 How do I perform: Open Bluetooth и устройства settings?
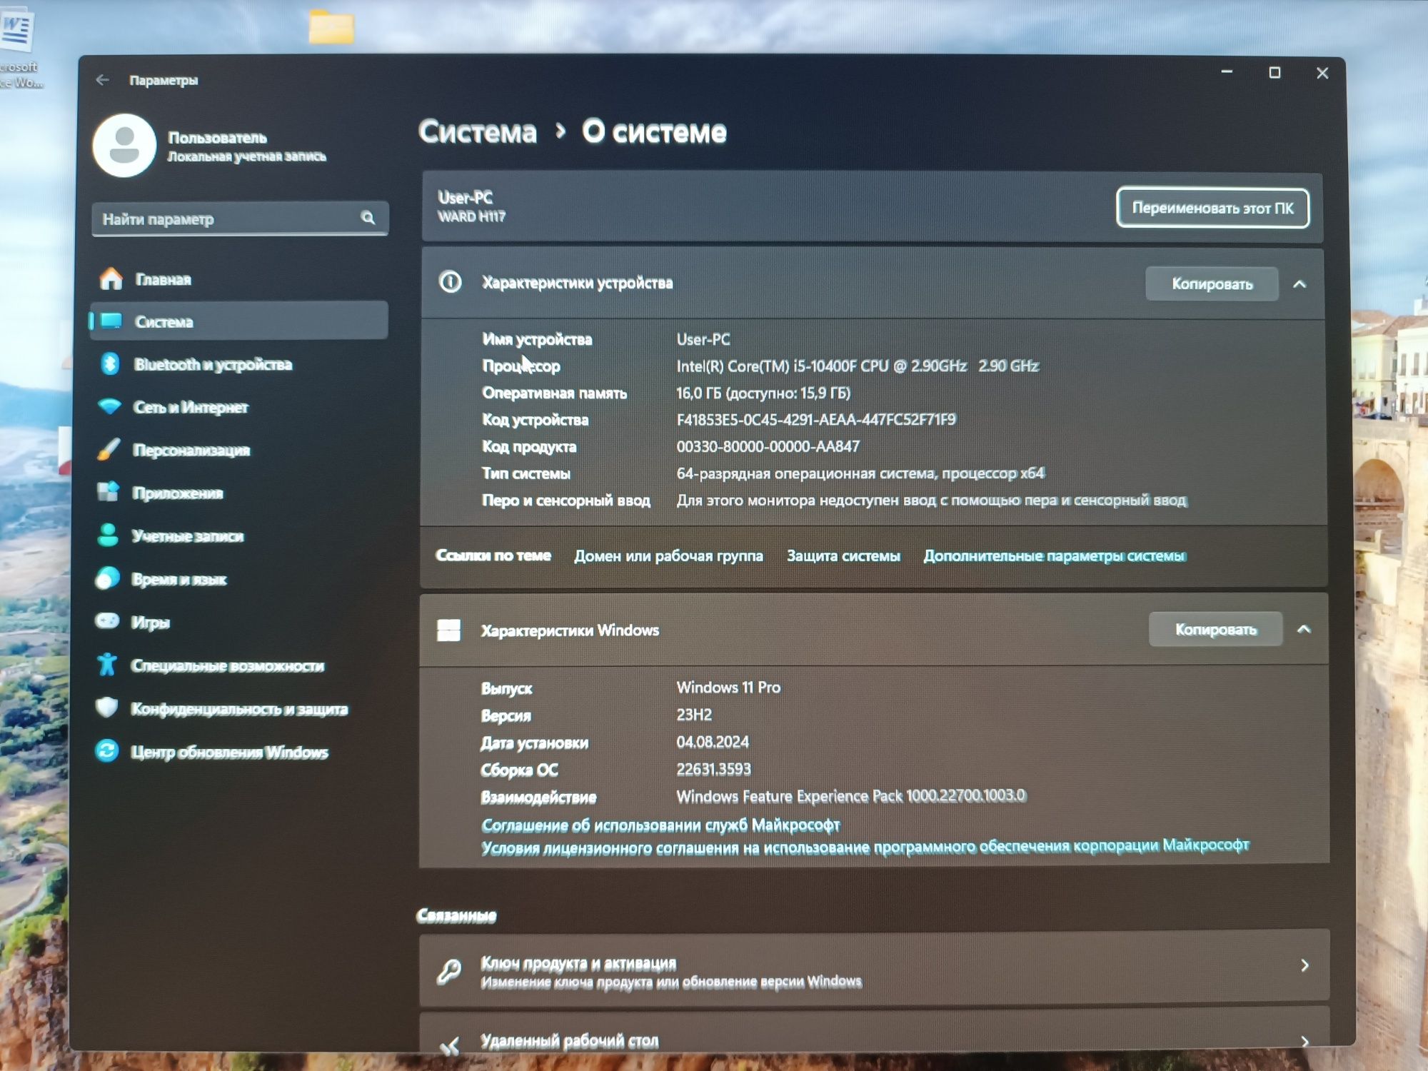click(x=238, y=364)
